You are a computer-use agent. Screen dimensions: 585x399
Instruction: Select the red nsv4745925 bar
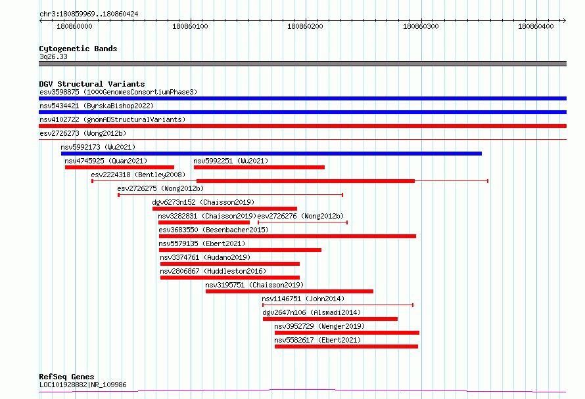coord(120,167)
